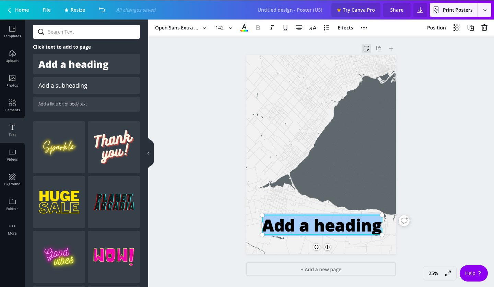Screen dimensions: 494x287
Task: Select the Sparkle neon text template
Action: (x=59, y=147)
